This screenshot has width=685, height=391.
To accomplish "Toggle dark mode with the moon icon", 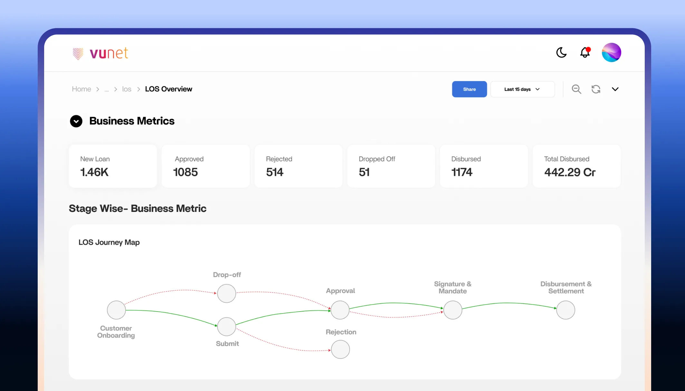I will [x=561, y=52].
